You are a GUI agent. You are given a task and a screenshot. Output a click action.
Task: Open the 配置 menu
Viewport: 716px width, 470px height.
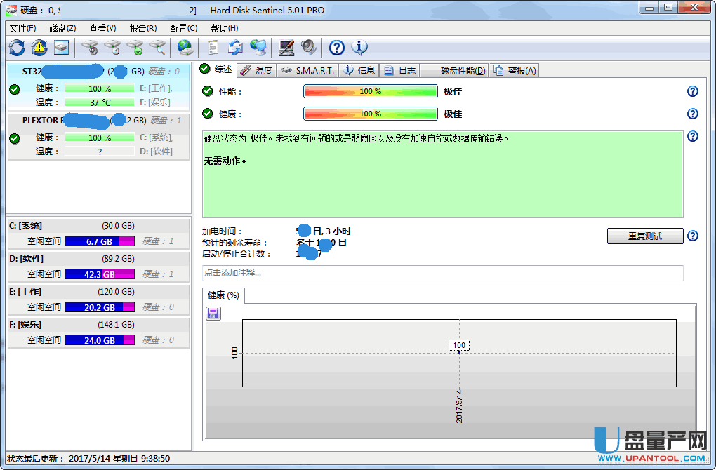click(x=183, y=28)
